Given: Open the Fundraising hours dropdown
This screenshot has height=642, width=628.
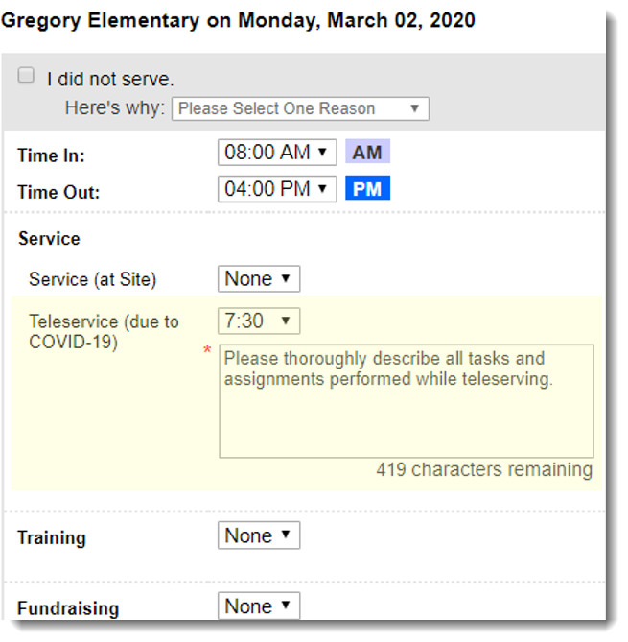Looking at the screenshot, I should [259, 606].
